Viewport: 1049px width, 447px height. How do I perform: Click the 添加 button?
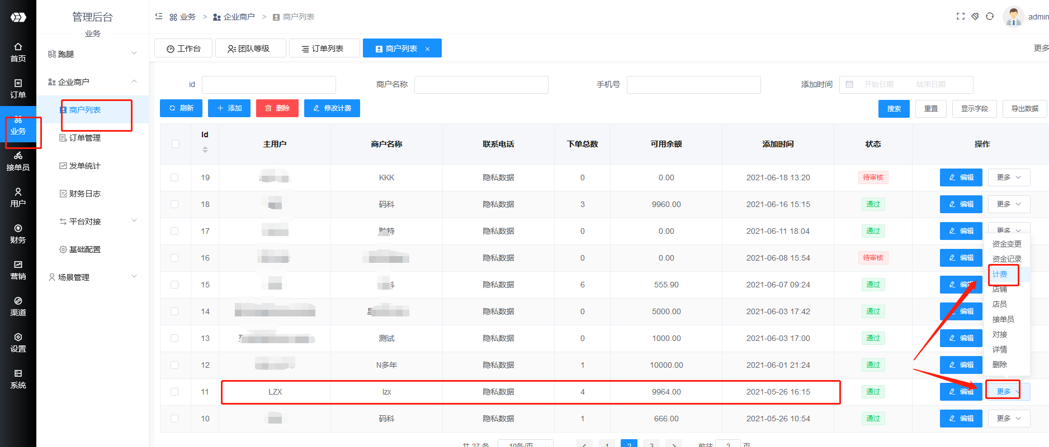(229, 108)
